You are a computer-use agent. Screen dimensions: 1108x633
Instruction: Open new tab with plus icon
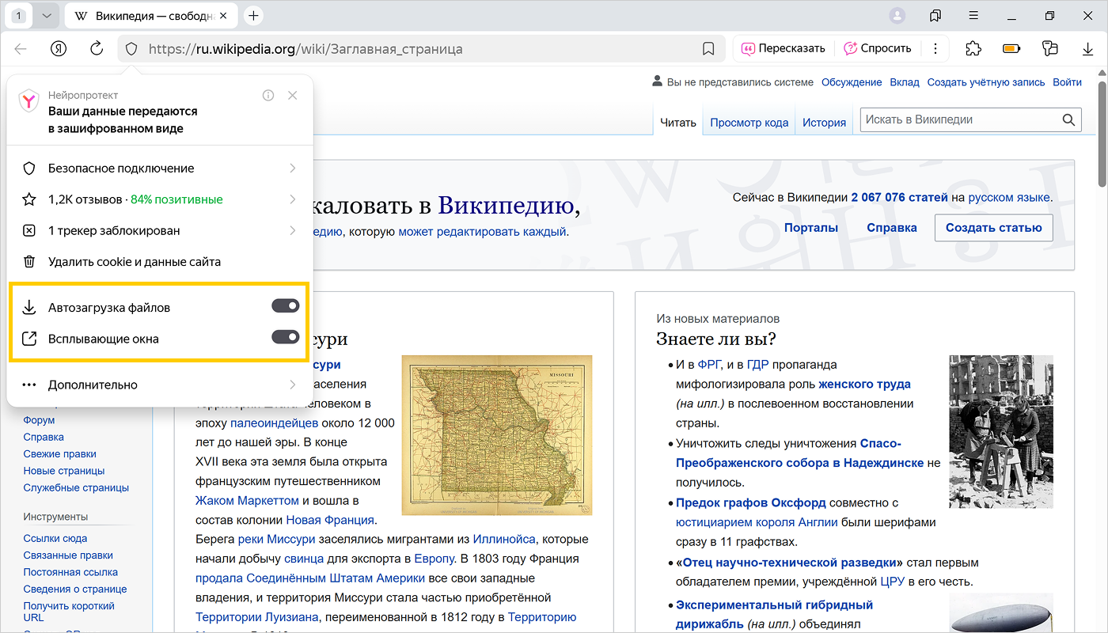[253, 16]
